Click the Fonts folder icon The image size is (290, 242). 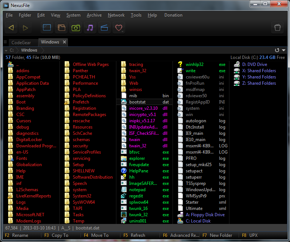(11, 158)
